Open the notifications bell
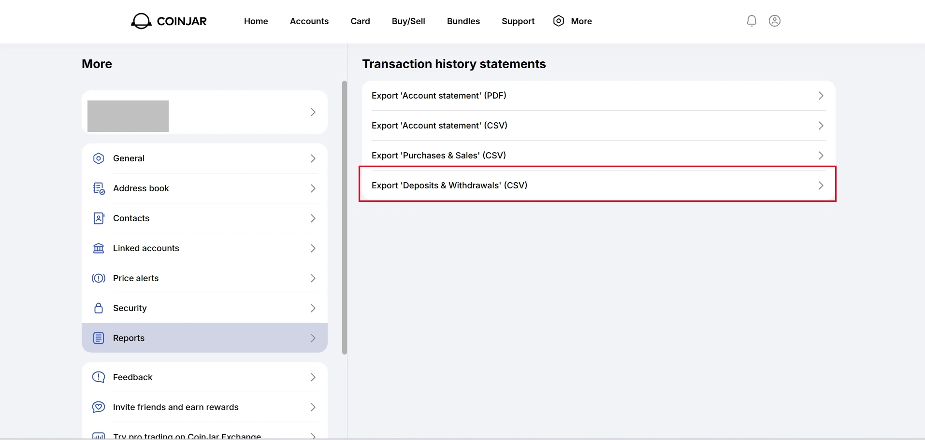Viewport: 925px width, 440px height. point(752,21)
